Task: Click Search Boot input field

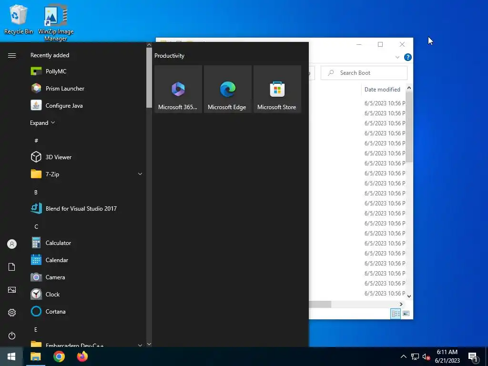Action: click(x=364, y=73)
